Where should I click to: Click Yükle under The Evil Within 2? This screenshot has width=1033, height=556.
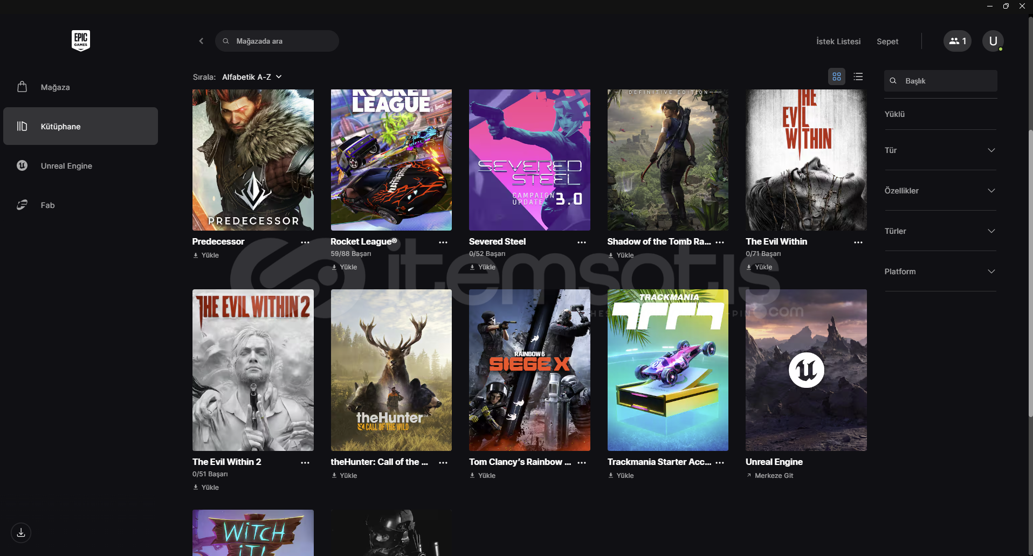point(206,488)
